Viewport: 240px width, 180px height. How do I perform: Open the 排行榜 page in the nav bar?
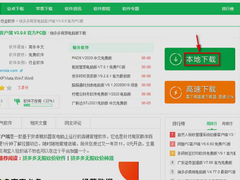click(x=228, y=9)
